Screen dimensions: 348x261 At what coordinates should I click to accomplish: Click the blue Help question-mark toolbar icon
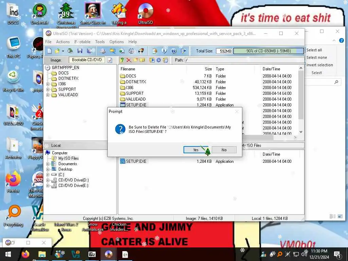pyautogui.click(x=174, y=51)
